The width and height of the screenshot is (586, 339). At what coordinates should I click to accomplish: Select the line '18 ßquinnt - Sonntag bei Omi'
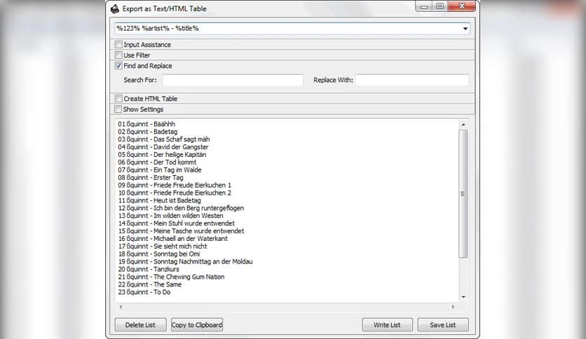click(x=159, y=254)
